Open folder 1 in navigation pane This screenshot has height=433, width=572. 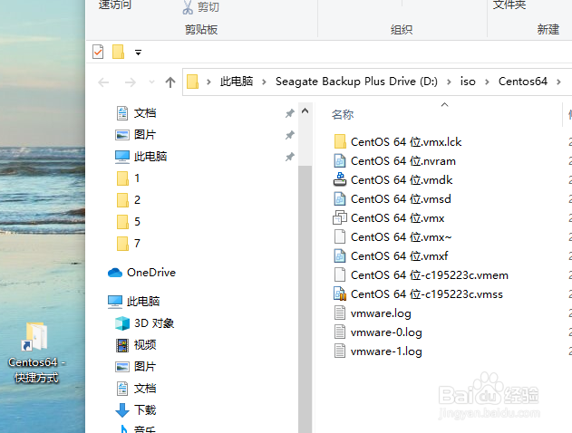[129, 178]
